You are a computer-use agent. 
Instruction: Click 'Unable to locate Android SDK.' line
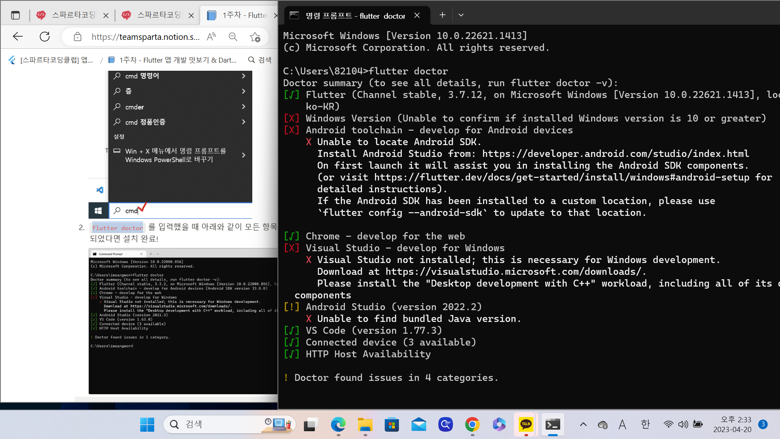tap(393, 142)
